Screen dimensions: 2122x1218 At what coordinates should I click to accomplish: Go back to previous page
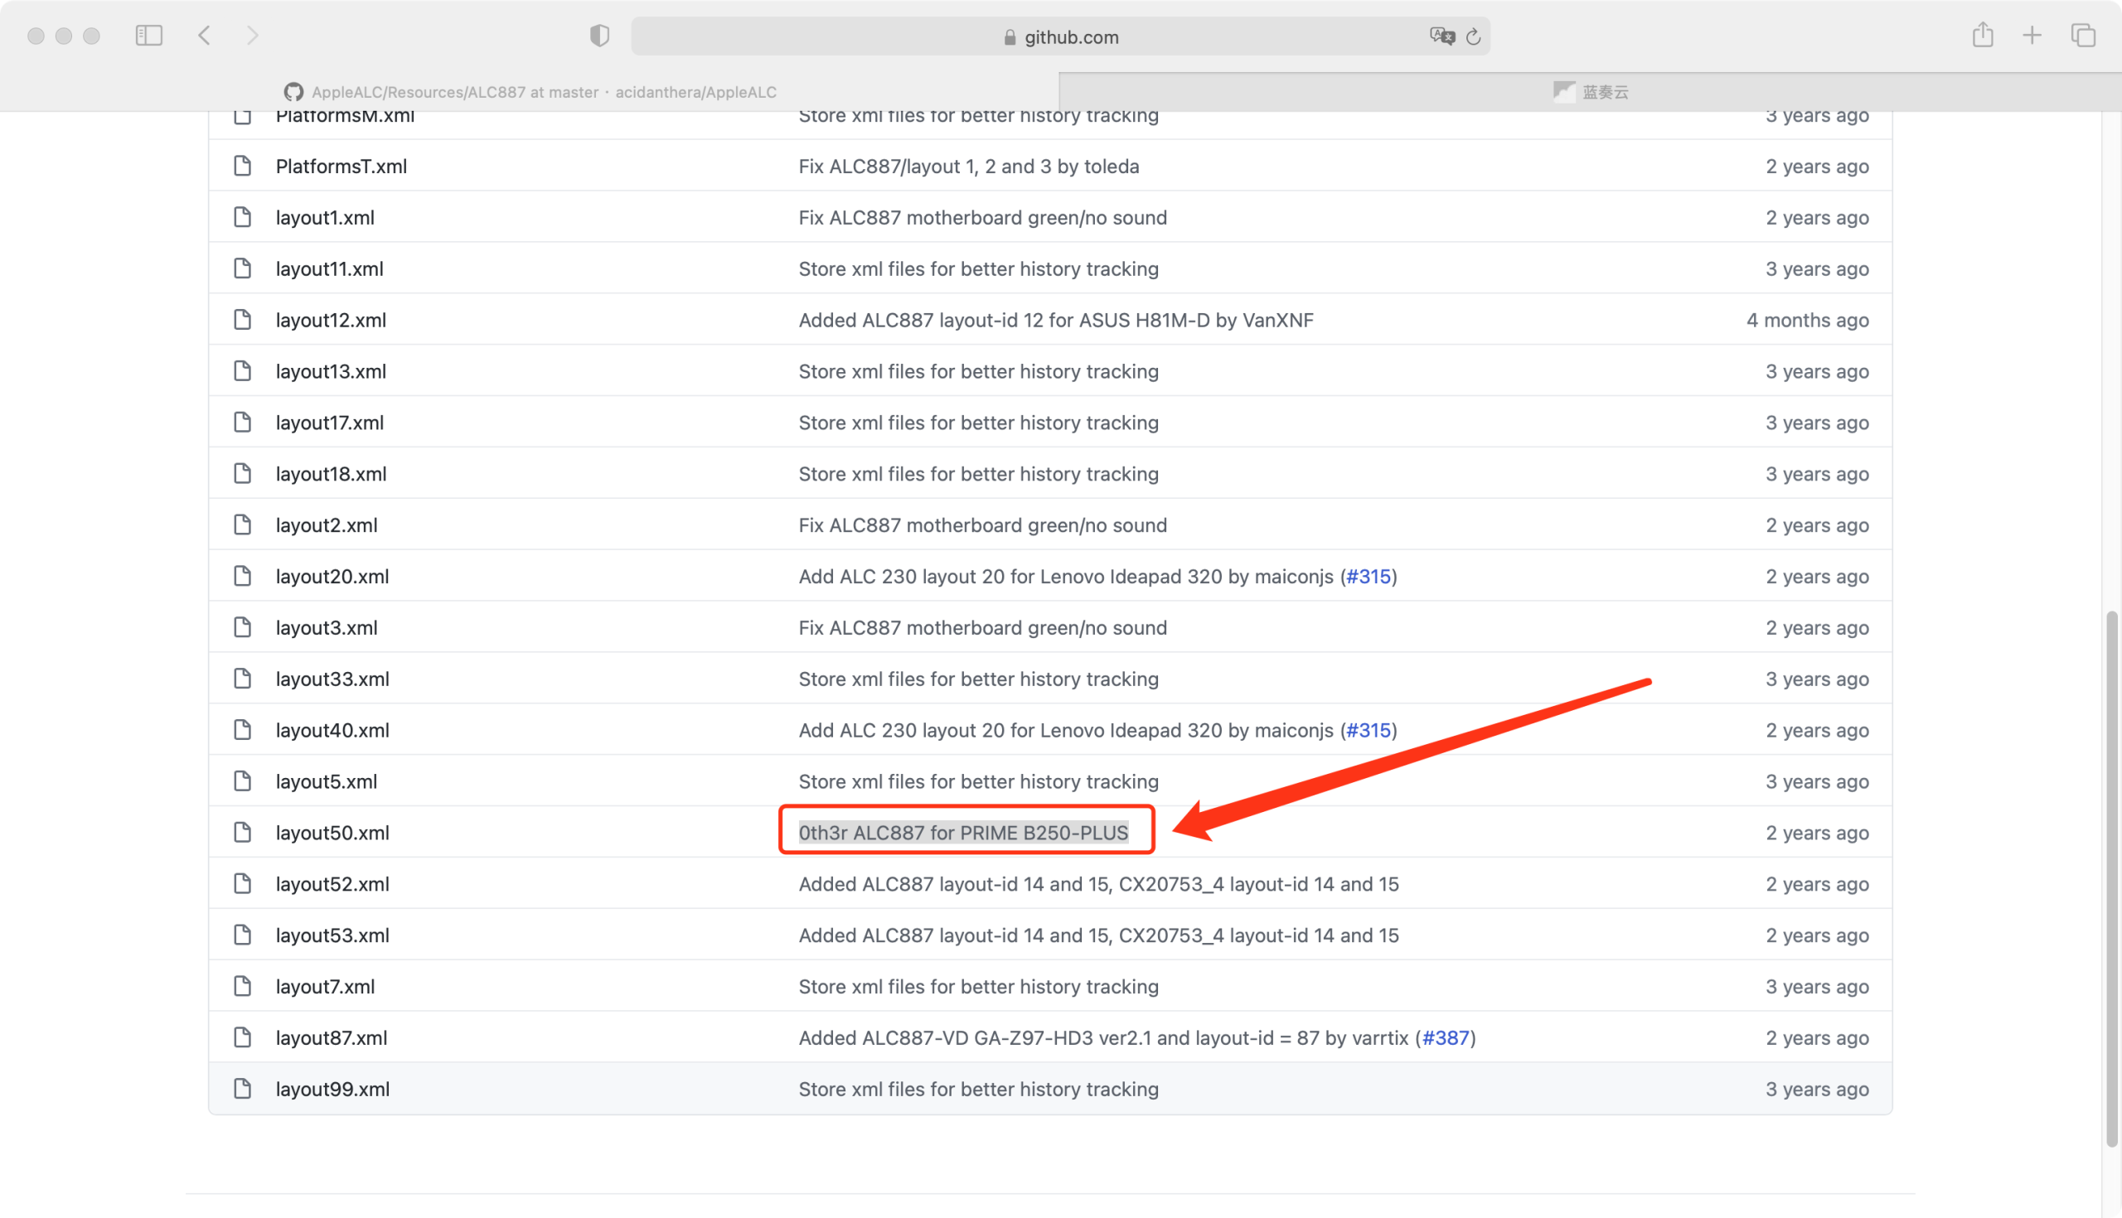204,35
